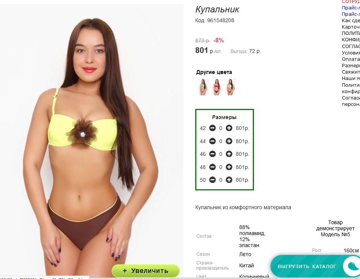Add one item of size 50
360x279 pixels.
(229, 180)
